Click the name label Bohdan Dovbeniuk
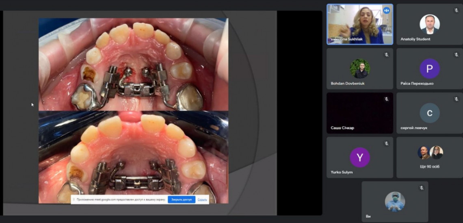The width and height of the screenshot is (463, 223). click(x=348, y=84)
